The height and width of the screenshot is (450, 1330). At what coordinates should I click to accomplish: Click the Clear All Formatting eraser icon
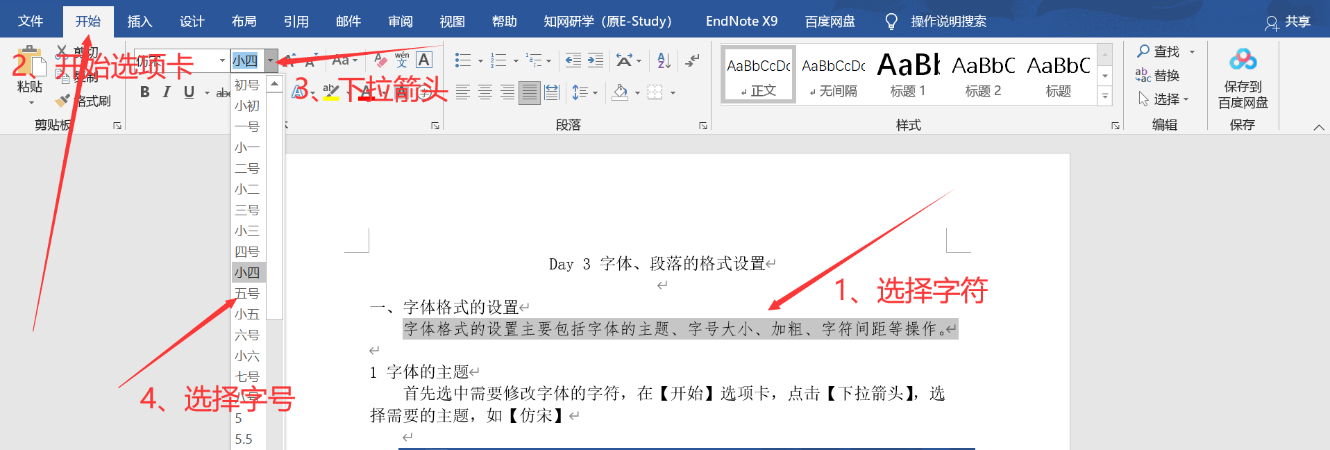click(380, 60)
